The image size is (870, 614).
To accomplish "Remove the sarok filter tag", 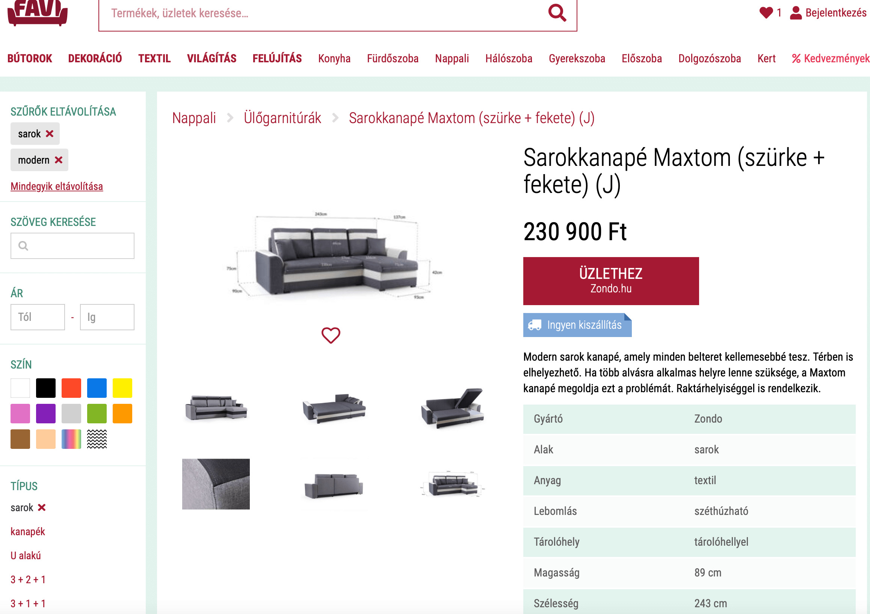I will pos(50,134).
